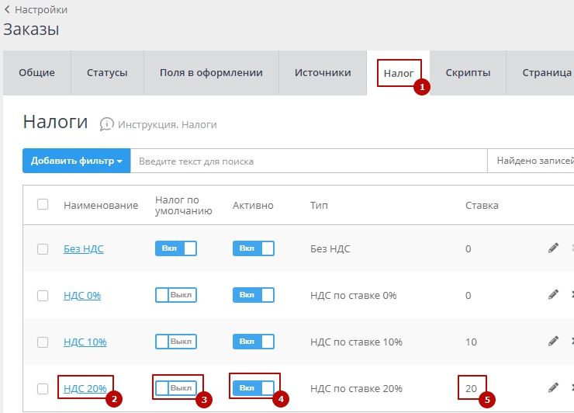574x413 pixels.
Task: Open the Источники tab
Action: pos(323,73)
